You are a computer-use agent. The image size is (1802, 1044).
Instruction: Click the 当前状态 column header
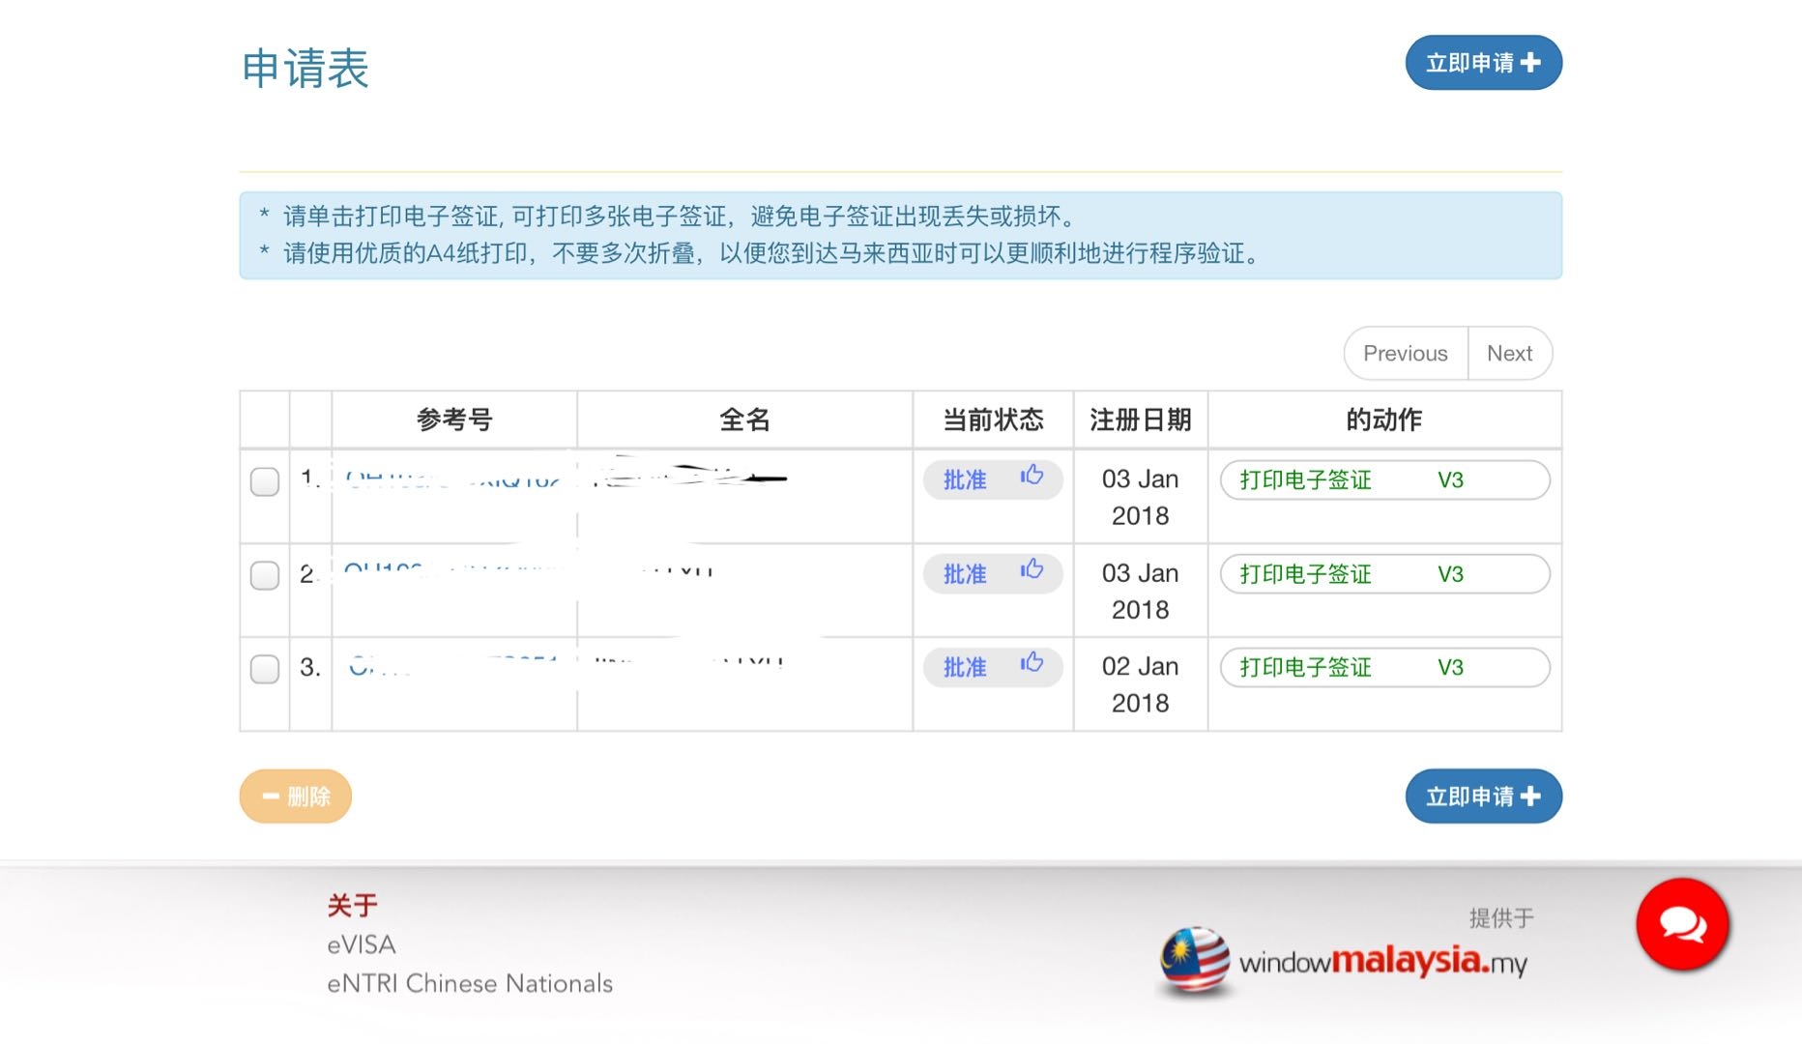(993, 420)
